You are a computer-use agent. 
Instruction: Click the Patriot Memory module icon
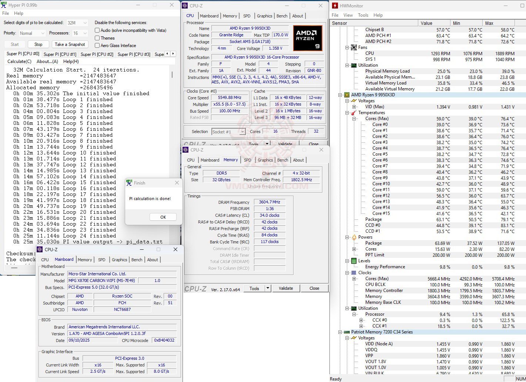point(347,332)
